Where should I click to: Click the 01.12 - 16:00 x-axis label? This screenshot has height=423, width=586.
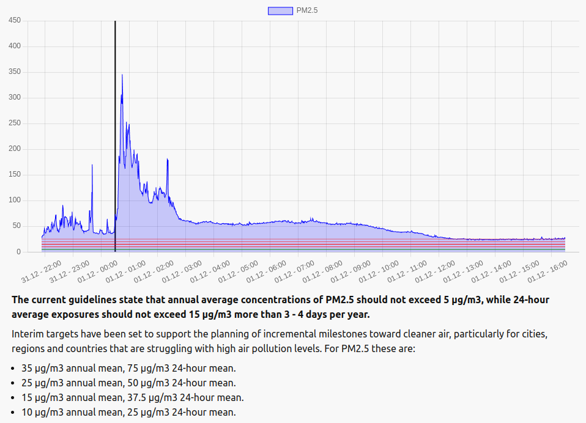tap(547, 271)
